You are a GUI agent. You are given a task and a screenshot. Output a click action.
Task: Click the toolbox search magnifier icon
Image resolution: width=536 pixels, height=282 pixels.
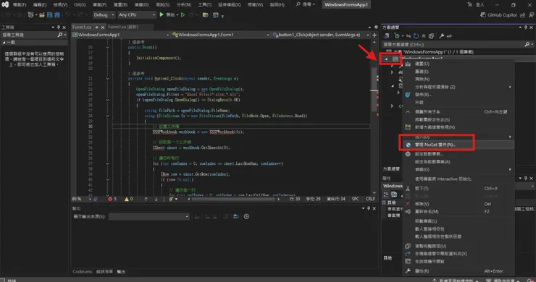[60, 35]
